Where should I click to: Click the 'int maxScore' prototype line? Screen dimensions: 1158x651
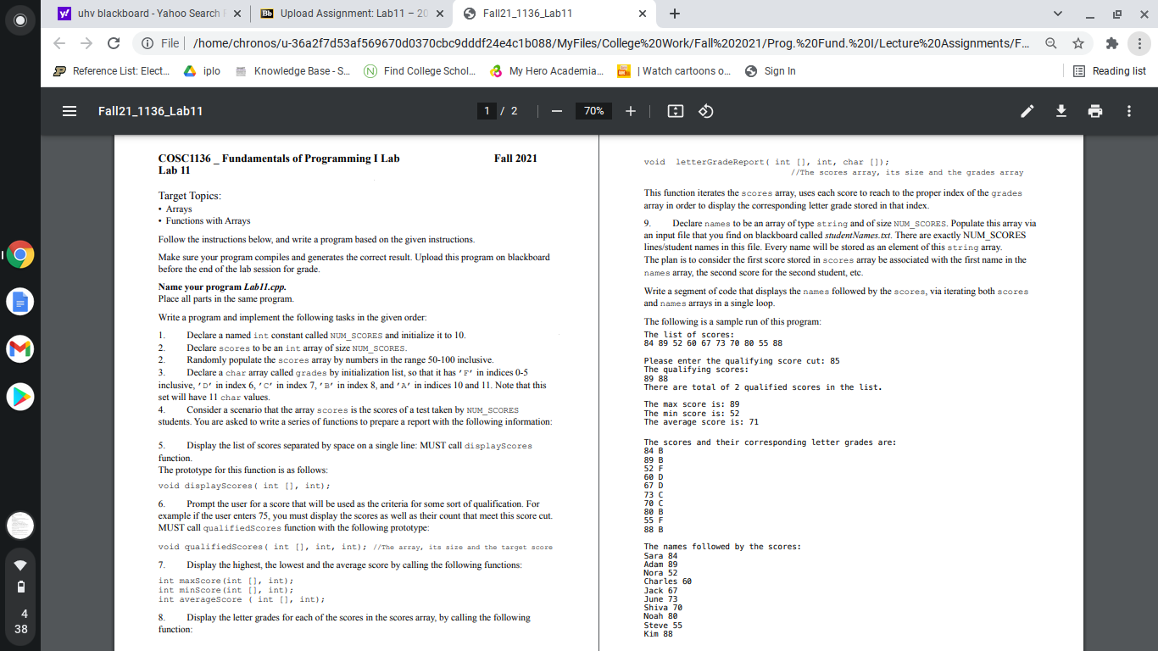point(225,581)
